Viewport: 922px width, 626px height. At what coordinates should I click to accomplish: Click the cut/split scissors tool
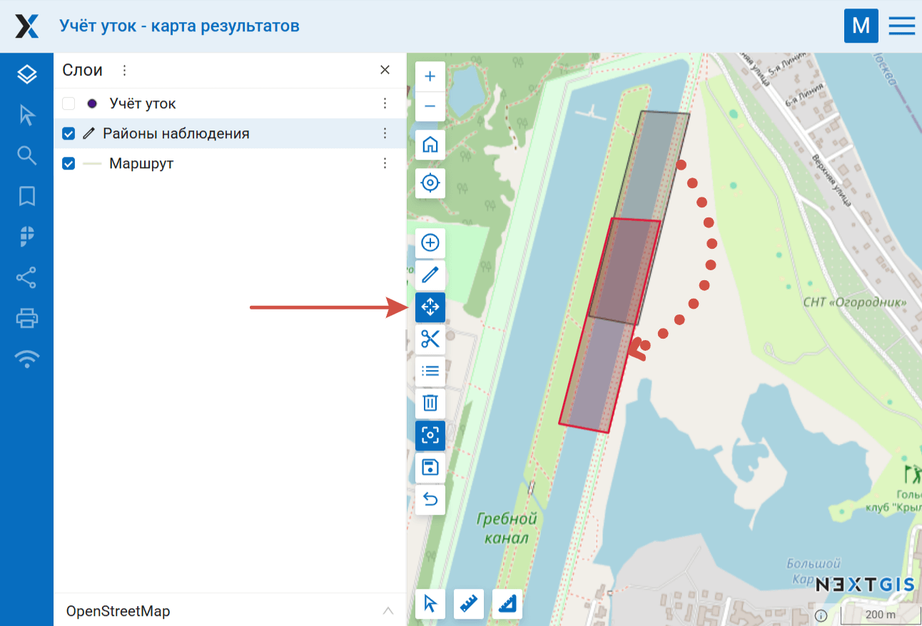click(430, 339)
